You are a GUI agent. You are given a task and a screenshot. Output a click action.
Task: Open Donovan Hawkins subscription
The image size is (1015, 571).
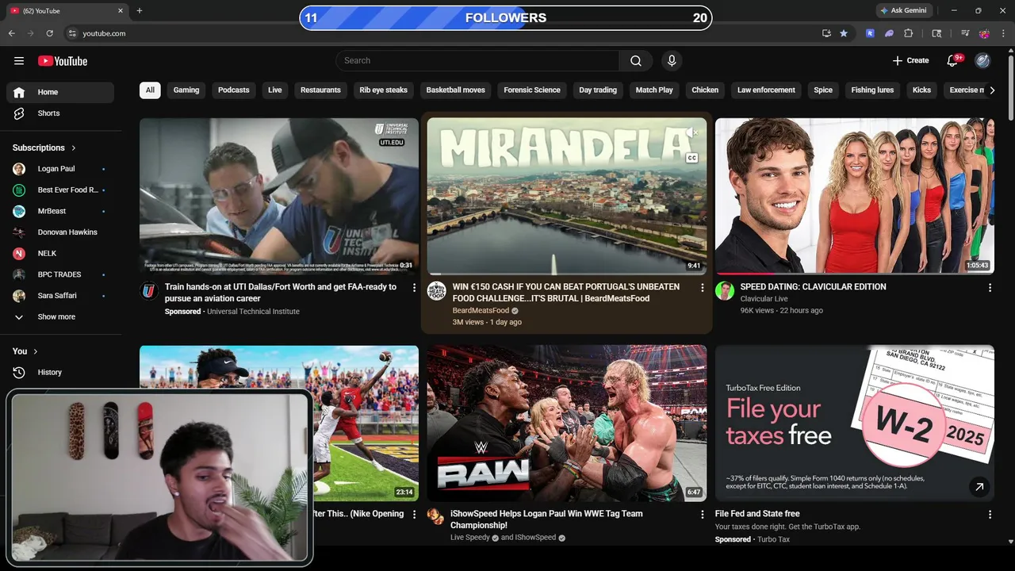(x=60, y=232)
